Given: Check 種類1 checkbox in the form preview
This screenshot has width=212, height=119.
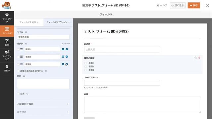Looking at the screenshot, I should point(85,63).
